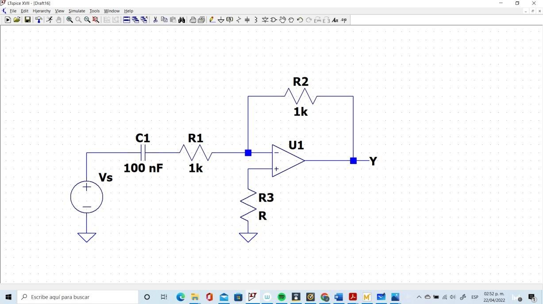Open the Component symbol browser
Viewport: 543px width, 304px height.
(273, 19)
